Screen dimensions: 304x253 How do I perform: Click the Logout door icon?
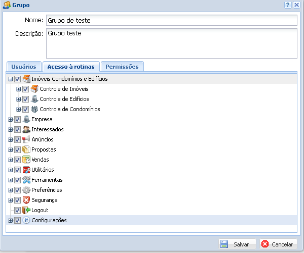point(27,210)
